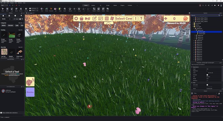Activate the Transform tool
The image size is (223, 121).
[21, 9]
